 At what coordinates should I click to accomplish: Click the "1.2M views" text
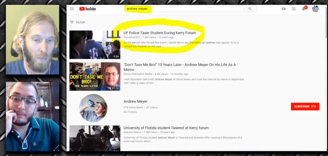[x=149, y=37]
